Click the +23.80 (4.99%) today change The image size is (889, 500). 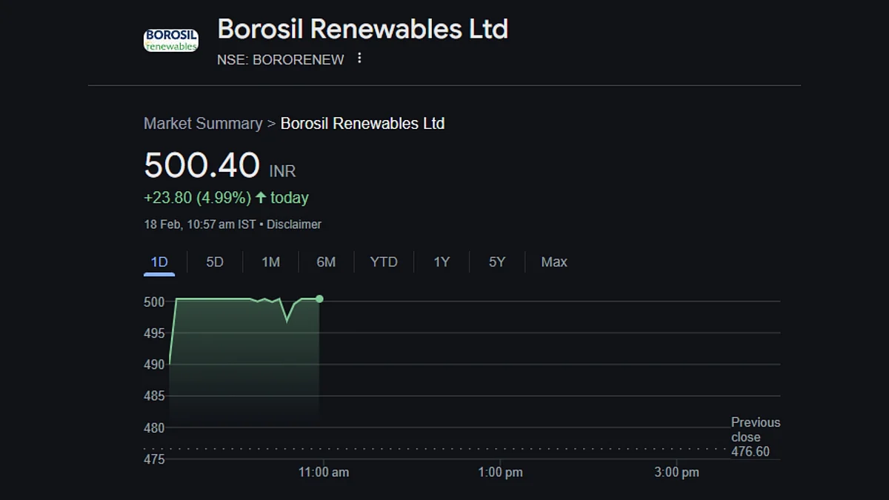coord(226,198)
